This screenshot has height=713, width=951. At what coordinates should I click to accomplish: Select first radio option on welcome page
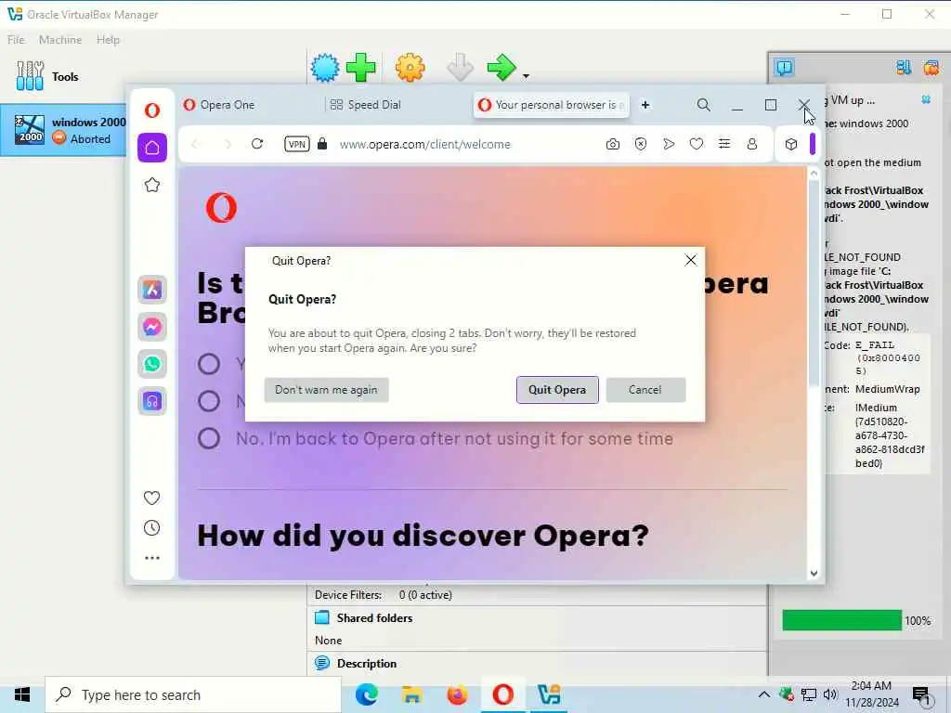[x=209, y=364]
